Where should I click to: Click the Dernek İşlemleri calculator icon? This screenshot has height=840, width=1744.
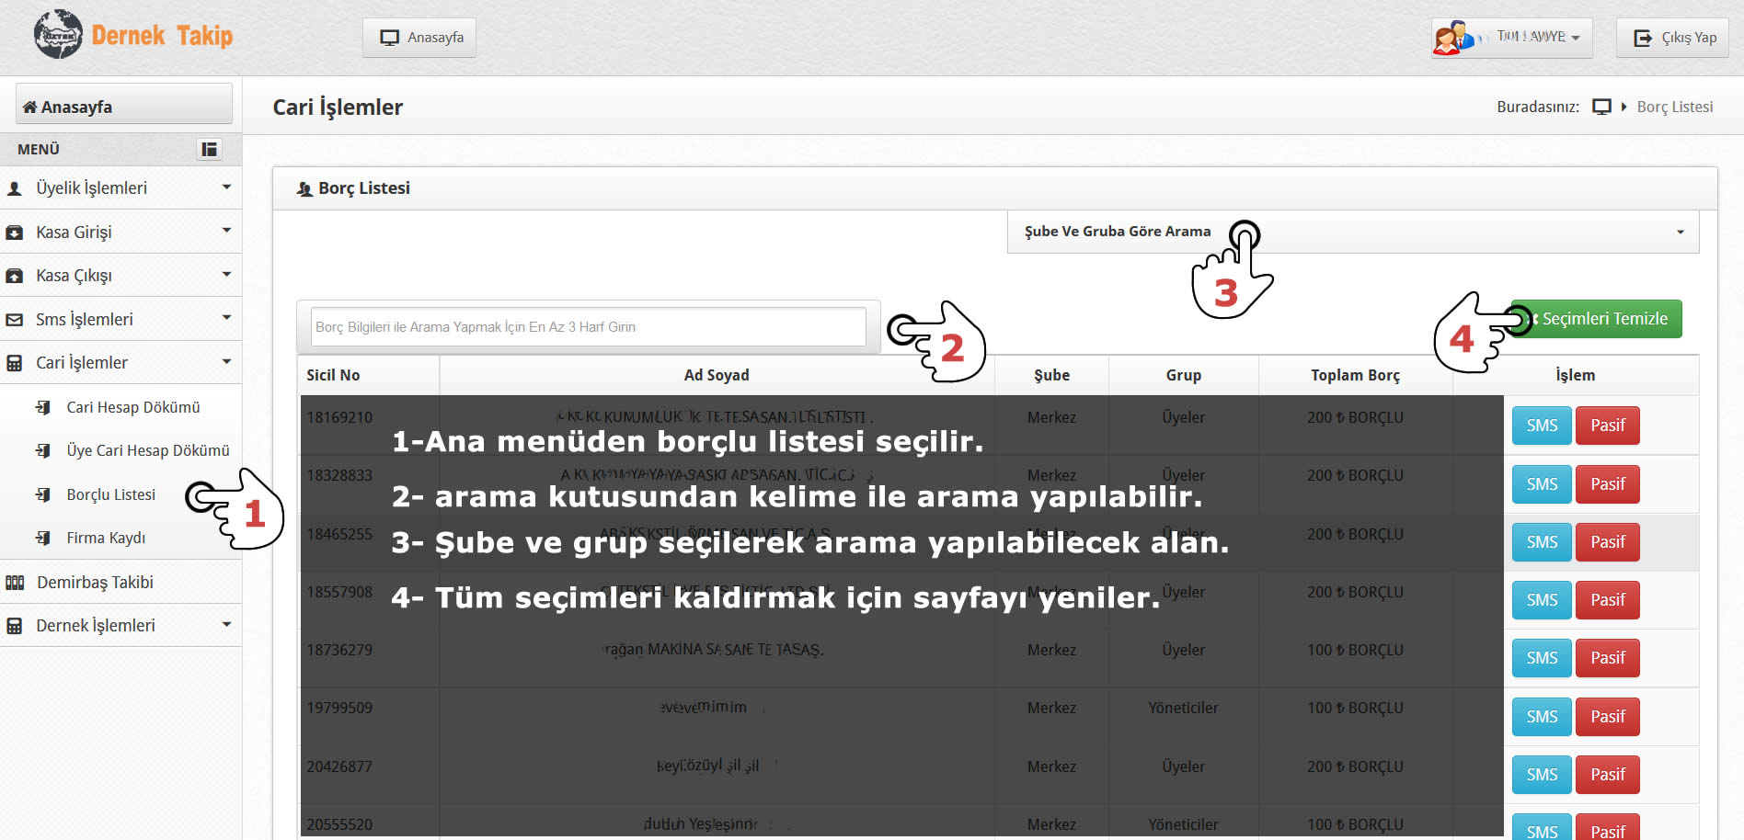[15, 626]
